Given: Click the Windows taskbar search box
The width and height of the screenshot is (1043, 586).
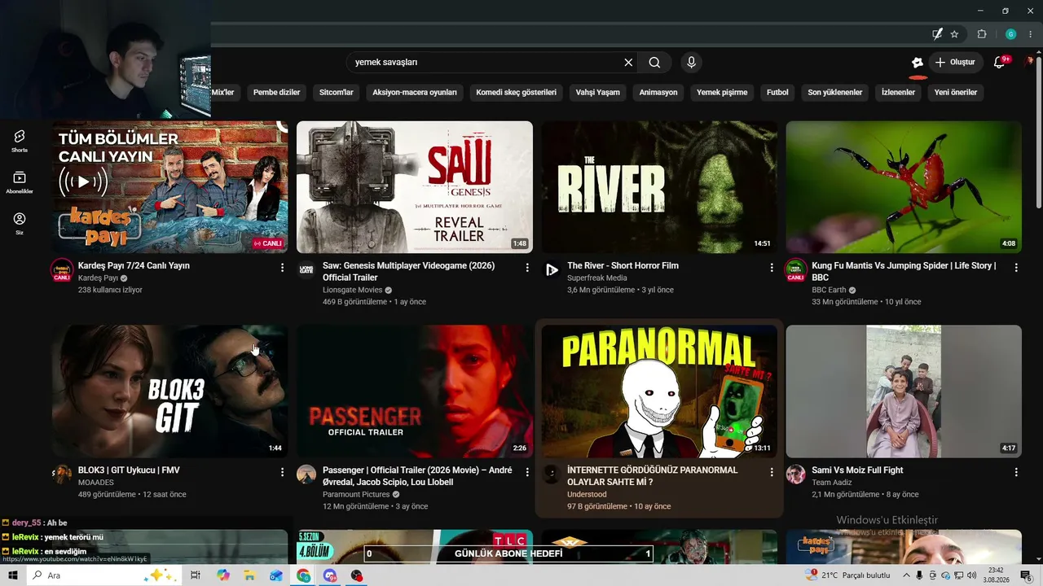Looking at the screenshot, I should click(x=104, y=575).
